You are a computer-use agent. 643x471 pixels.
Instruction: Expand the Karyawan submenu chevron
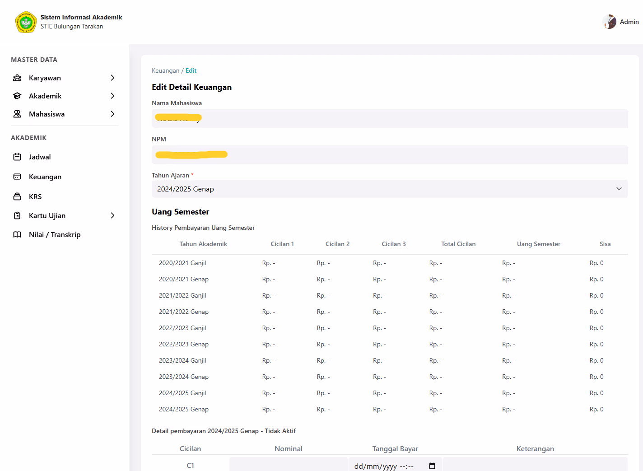(112, 78)
